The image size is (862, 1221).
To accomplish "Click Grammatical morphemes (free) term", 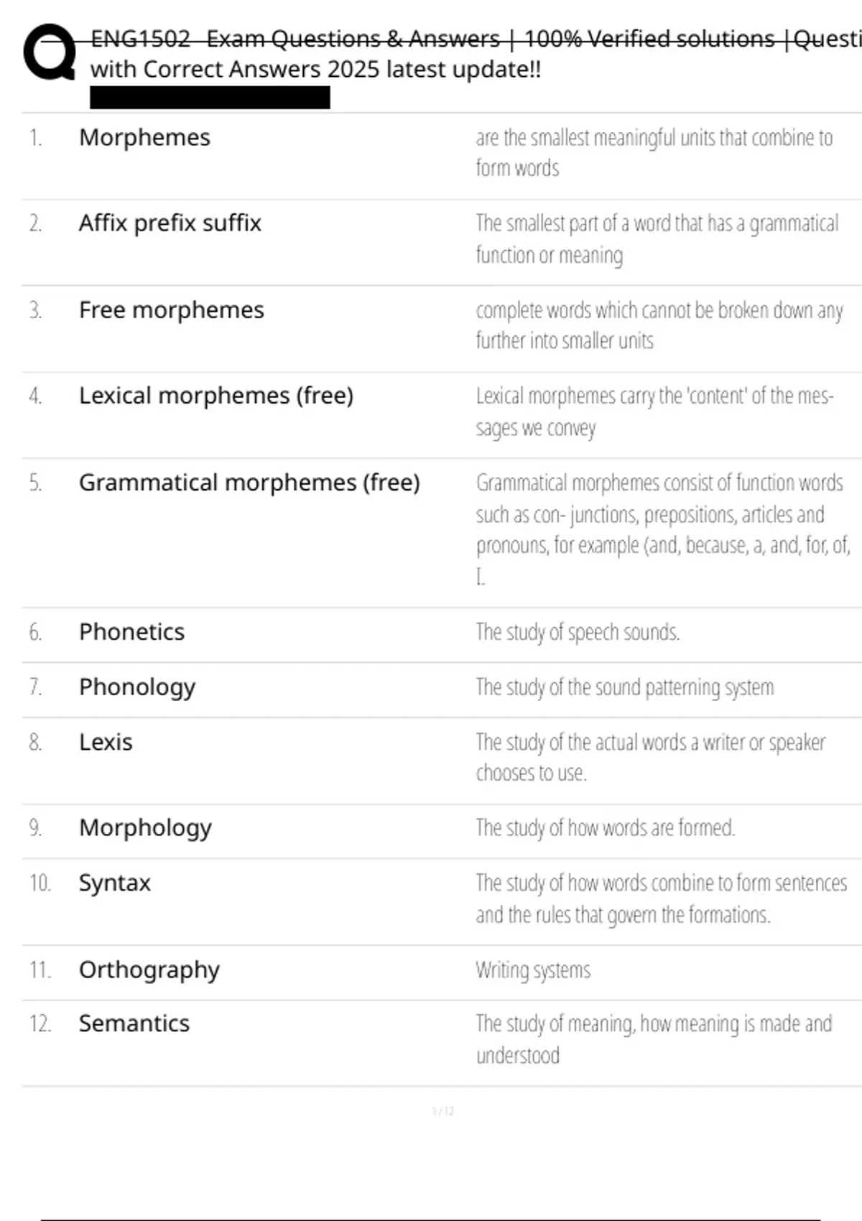I will [x=249, y=482].
